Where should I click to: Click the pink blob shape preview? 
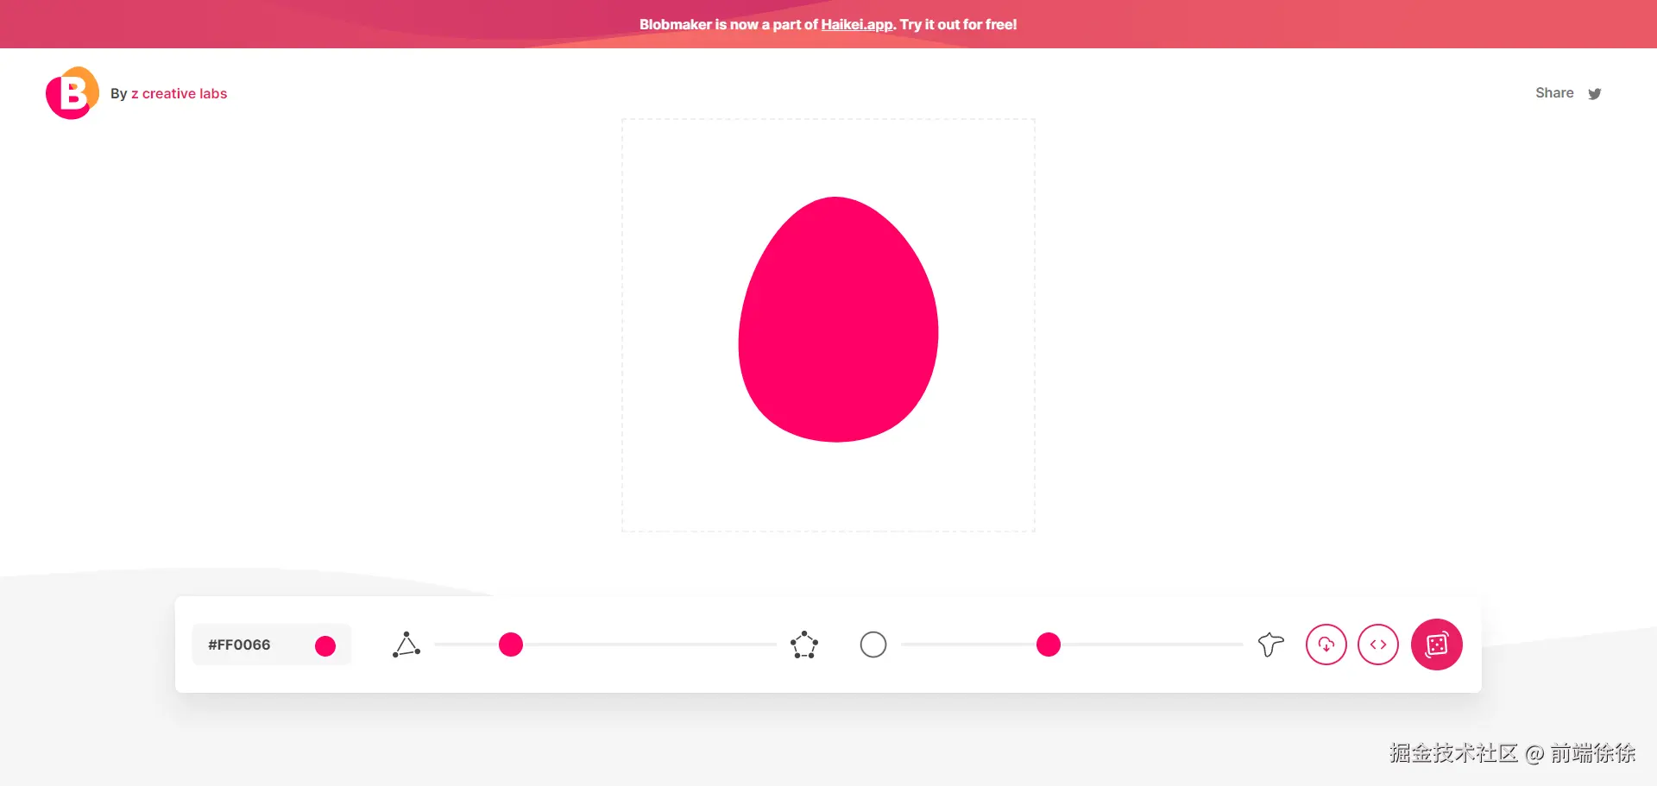(838, 320)
